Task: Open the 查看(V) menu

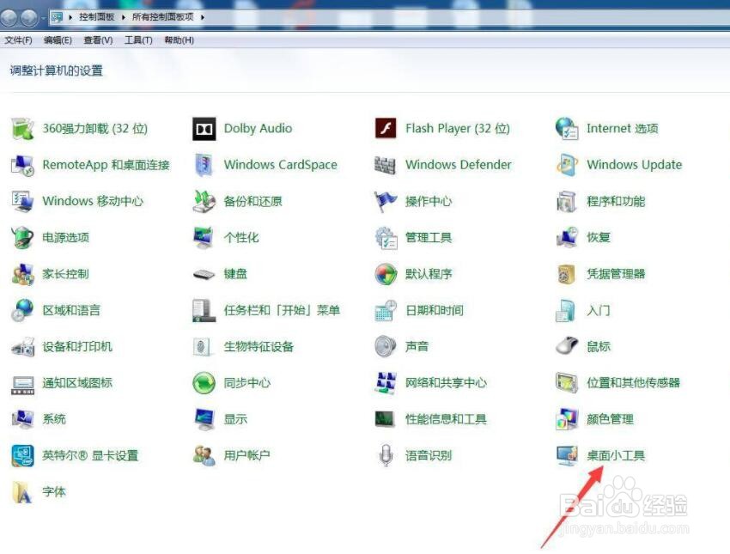Action: 98,40
